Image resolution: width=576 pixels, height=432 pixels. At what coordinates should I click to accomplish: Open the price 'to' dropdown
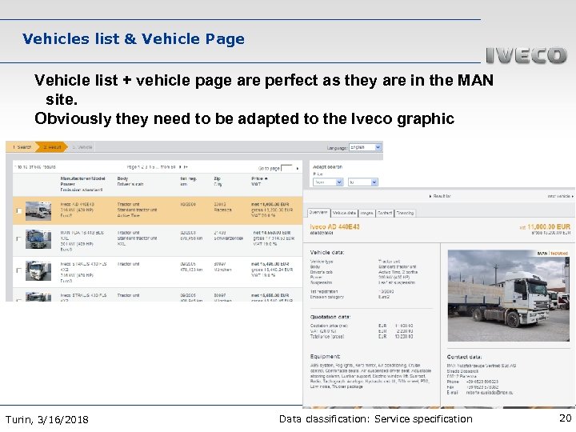362,182
